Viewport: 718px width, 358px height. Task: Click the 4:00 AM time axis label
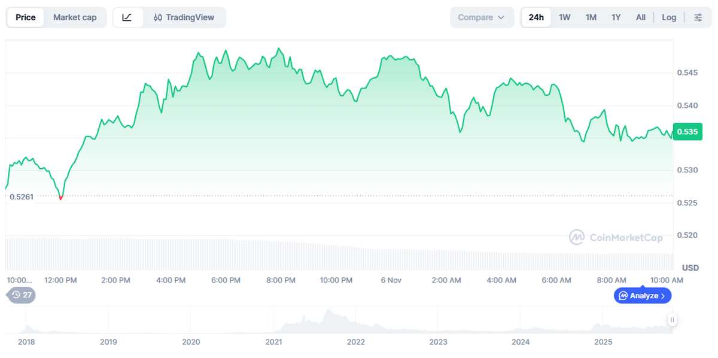pos(501,280)
